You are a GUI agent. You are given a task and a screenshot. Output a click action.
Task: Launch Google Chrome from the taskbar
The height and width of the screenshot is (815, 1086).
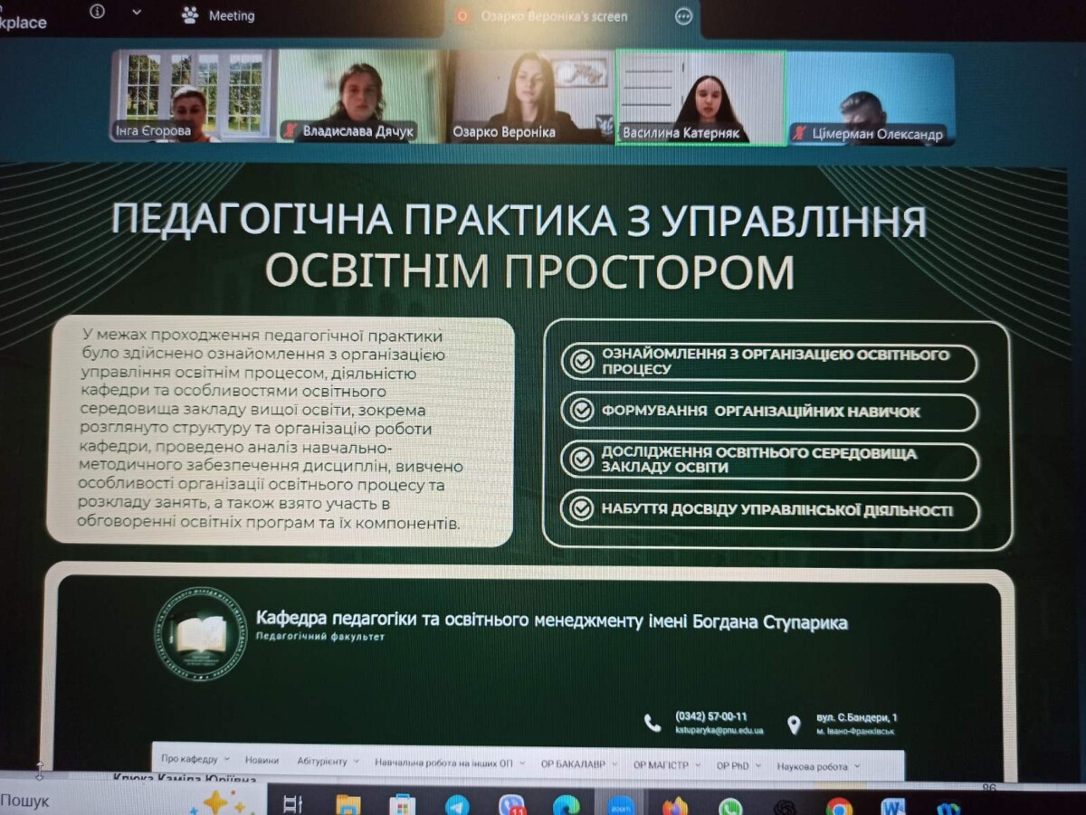coord(839,806)
